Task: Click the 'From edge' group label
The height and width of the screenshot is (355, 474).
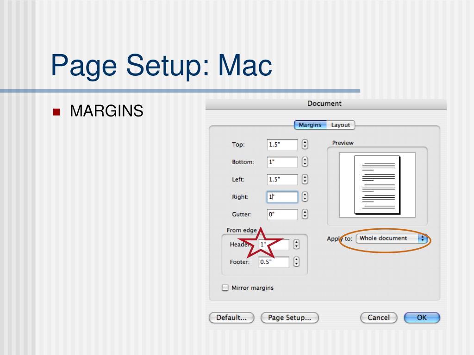Action: (242, 230)
